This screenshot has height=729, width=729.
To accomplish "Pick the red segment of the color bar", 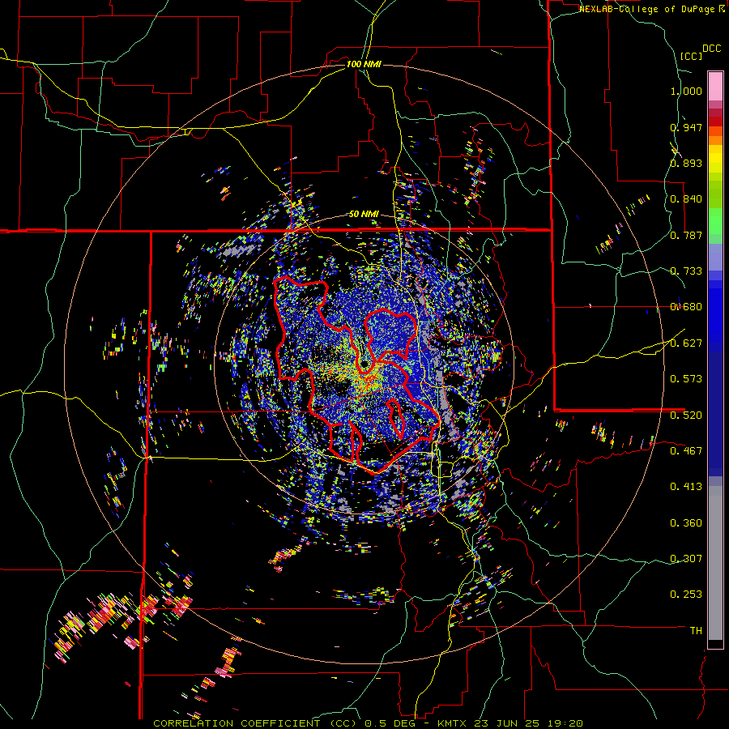I will tap(715, 122).
